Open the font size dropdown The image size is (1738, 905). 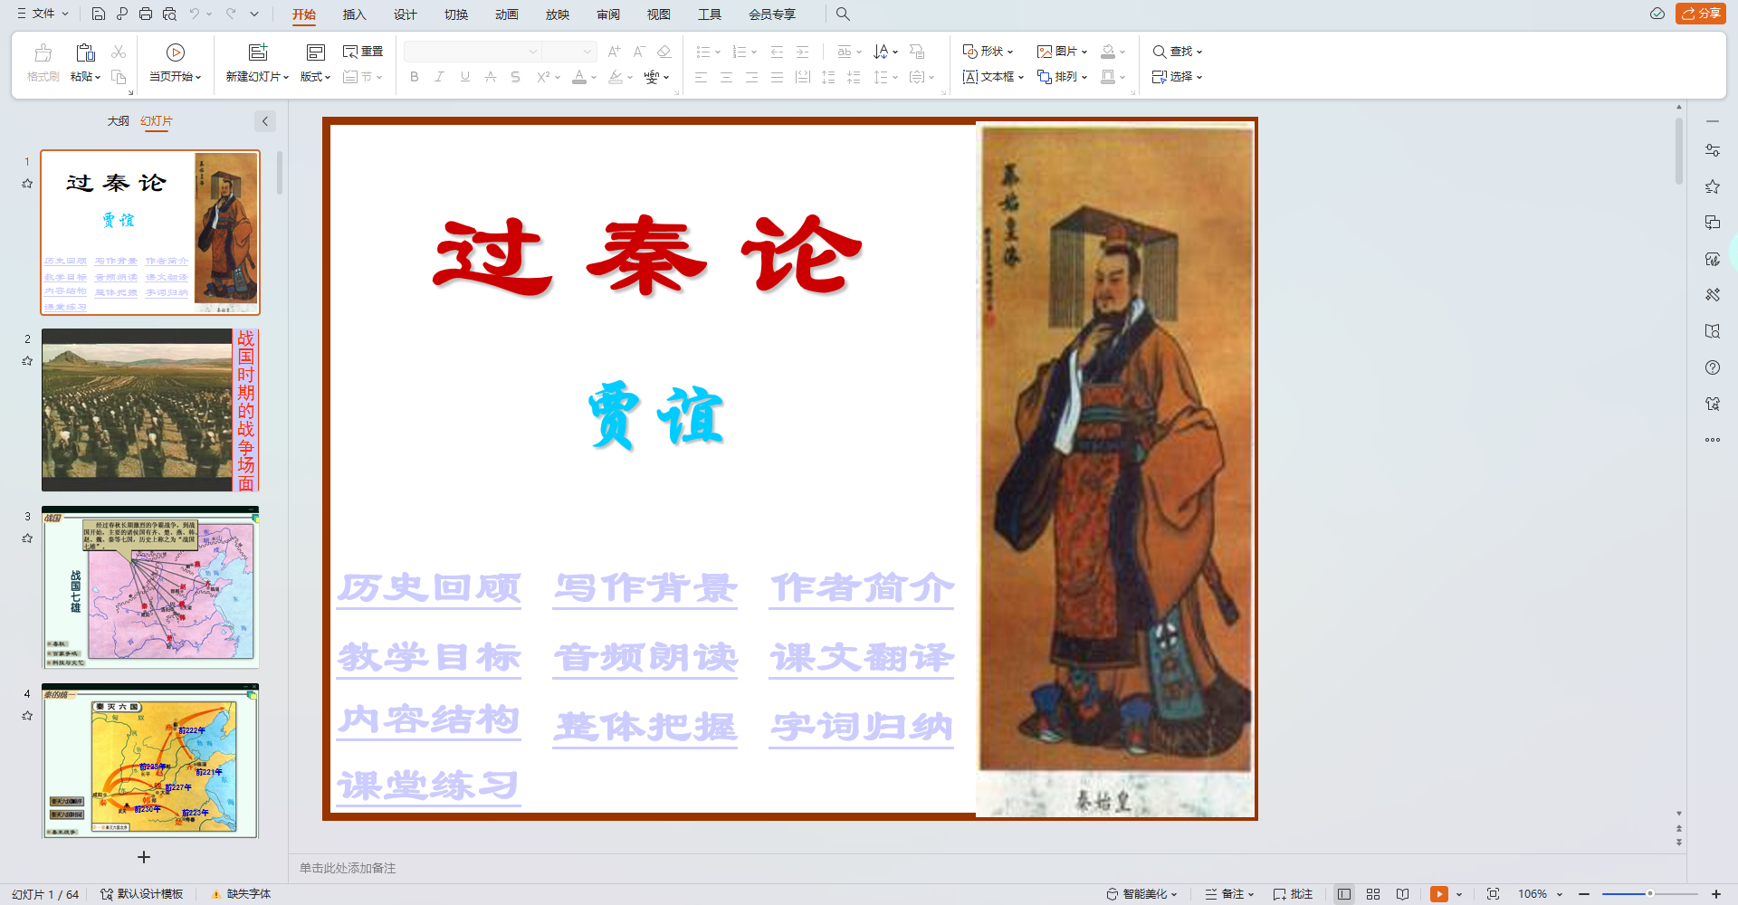[587, 52]
